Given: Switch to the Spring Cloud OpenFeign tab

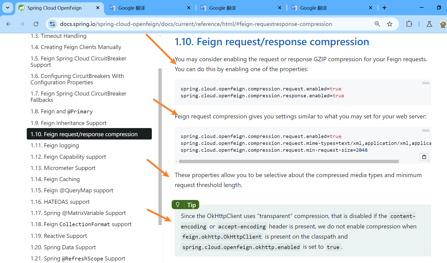Looking at the screenshot, I should pyautogui.click(x=59, y=8).
